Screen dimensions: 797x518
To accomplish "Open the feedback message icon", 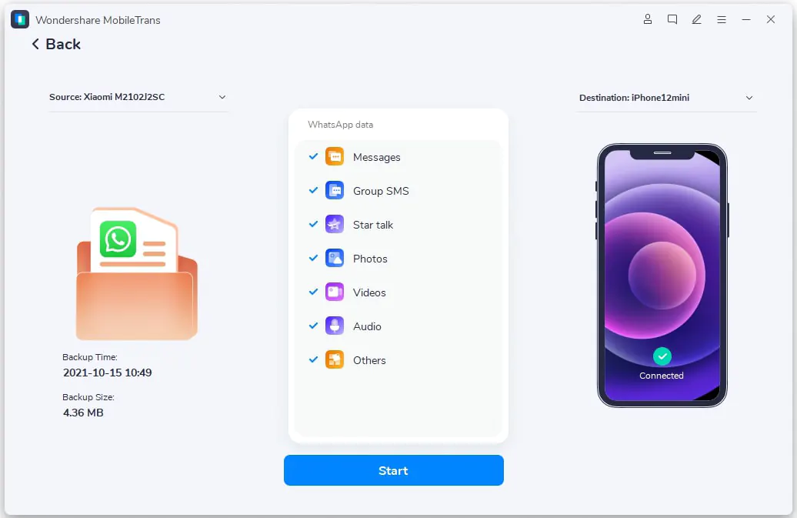I will tap(672, 19).
